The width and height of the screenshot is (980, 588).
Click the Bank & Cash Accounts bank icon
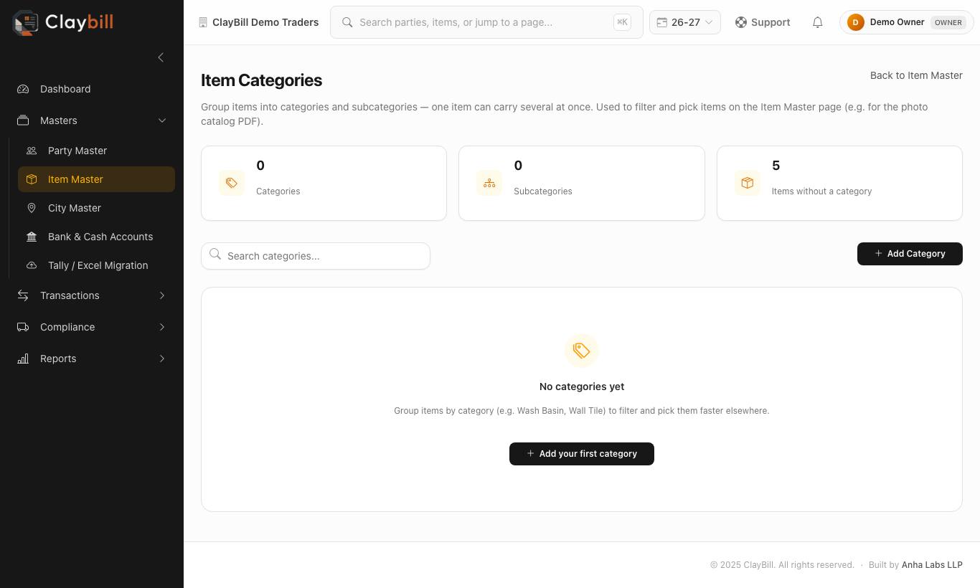point(32,237)
